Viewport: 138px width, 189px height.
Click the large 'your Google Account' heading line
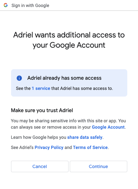click(x=69, y=45)
